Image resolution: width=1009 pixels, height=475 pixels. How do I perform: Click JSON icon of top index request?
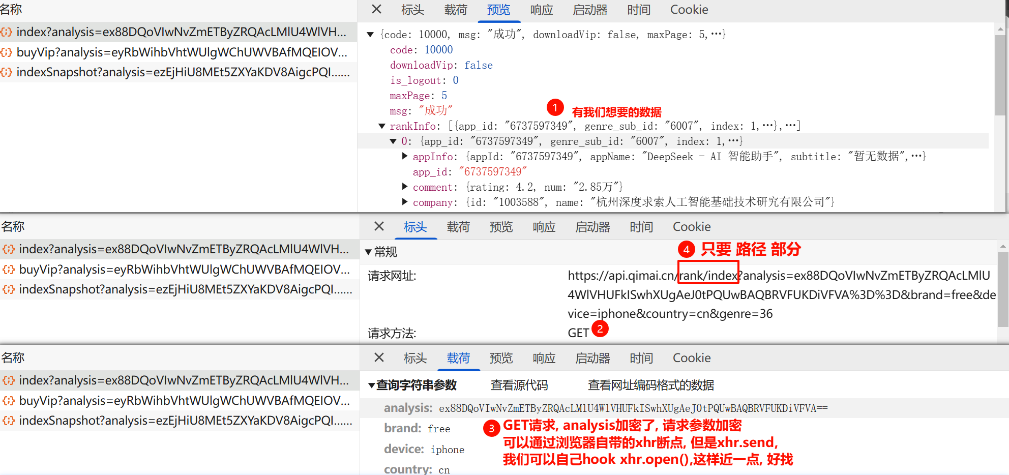pyautogui.click(x=7, y=32)
